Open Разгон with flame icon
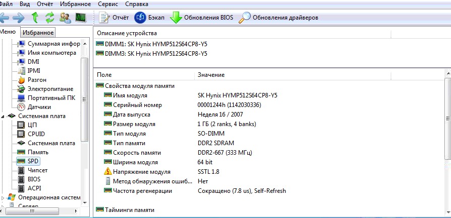 pos(32,80)
